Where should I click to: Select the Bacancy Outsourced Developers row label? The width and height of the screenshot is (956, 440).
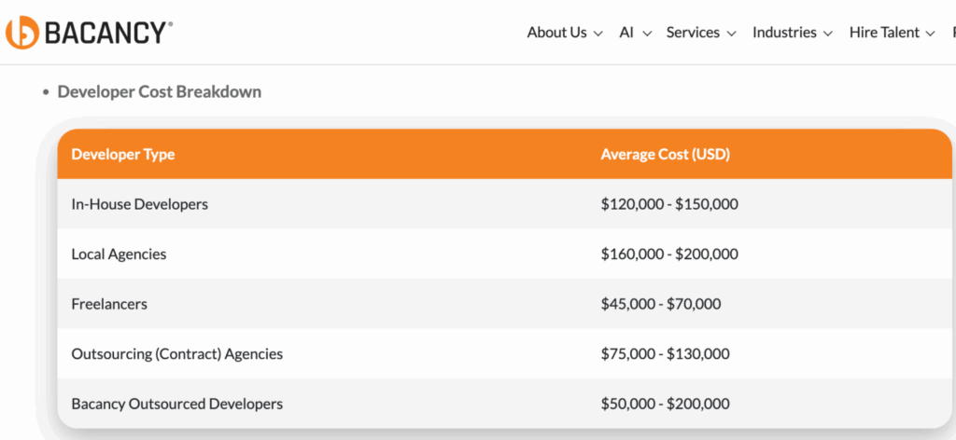(x=176, y=404)
